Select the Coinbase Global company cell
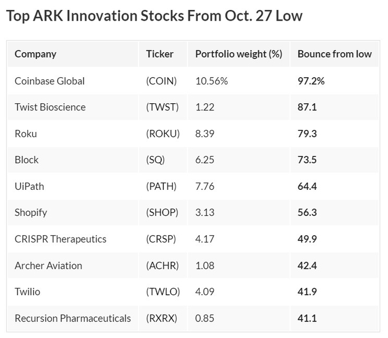The image size is (388, 338). pyautogui.click(x=50, y=80)
